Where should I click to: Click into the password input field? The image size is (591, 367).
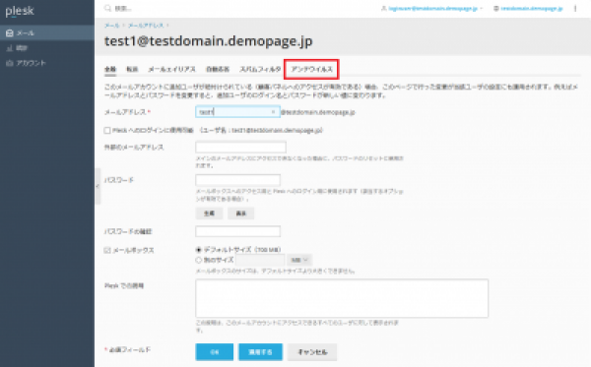237,180
